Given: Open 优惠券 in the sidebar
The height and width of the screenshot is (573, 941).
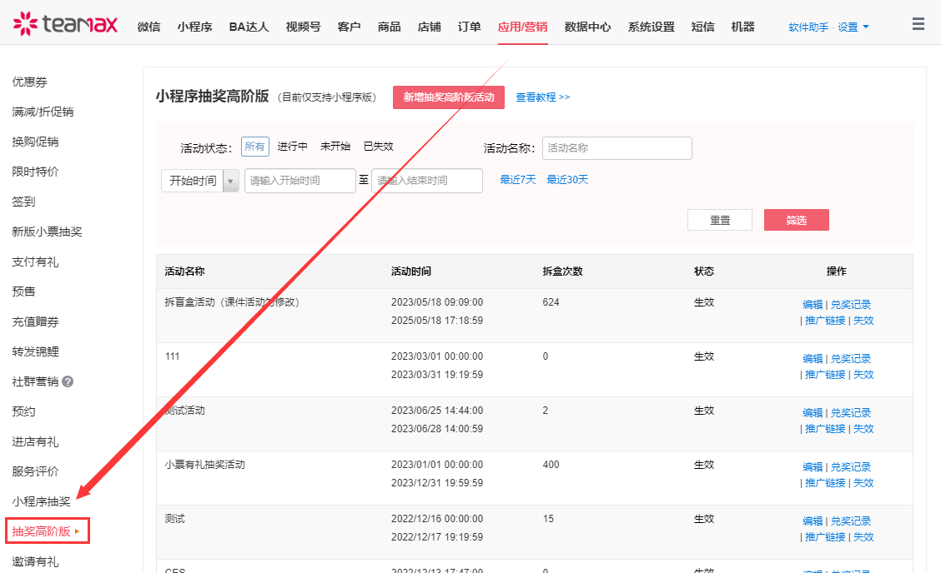Looking at the screenshot, I should point(29,82).
